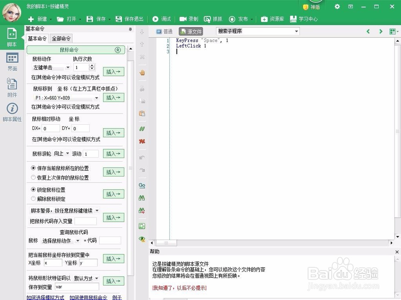Click the green list icon
The height and width of the screenshot is (300, 401).
tap(142, 226)
